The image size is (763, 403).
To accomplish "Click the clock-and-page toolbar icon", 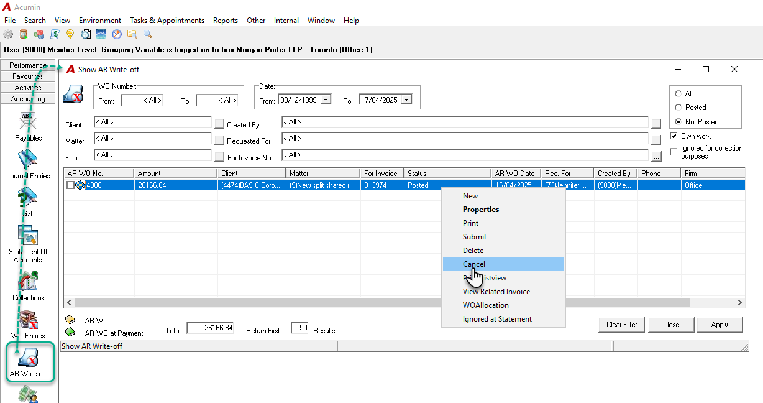I will (86, 34).
